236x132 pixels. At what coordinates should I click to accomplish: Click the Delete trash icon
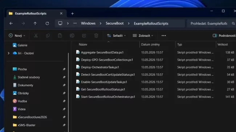(x=96, y=36)
